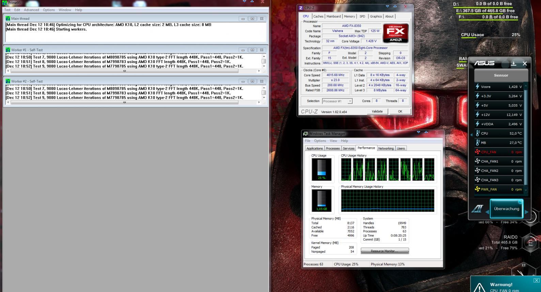This screenshot has height=292, width=541.
Task: Click the warning triangle icon
Action: 479,288
